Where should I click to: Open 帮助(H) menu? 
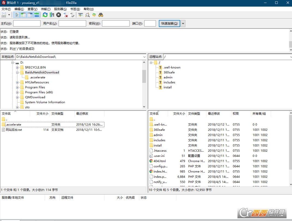pyautogui.click(x=89, y=9)
